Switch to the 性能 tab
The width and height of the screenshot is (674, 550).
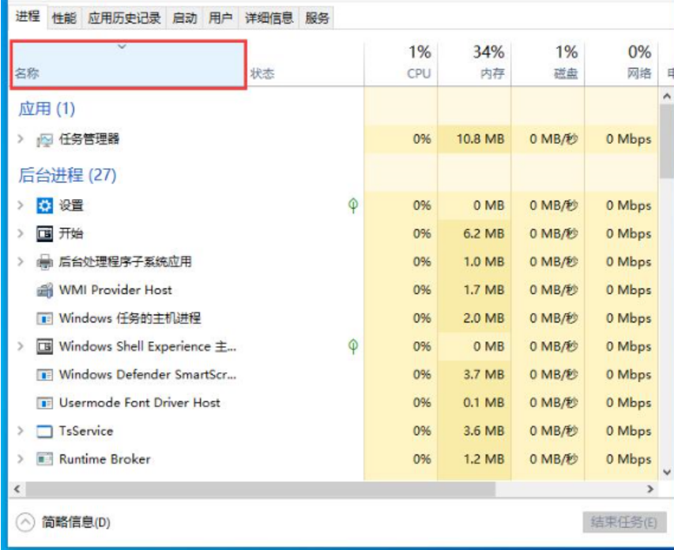coord(64,17)
